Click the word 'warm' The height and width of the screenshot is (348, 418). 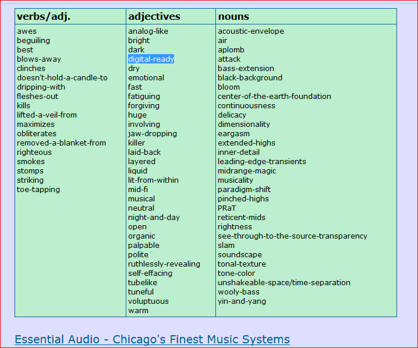pos(138,311)
